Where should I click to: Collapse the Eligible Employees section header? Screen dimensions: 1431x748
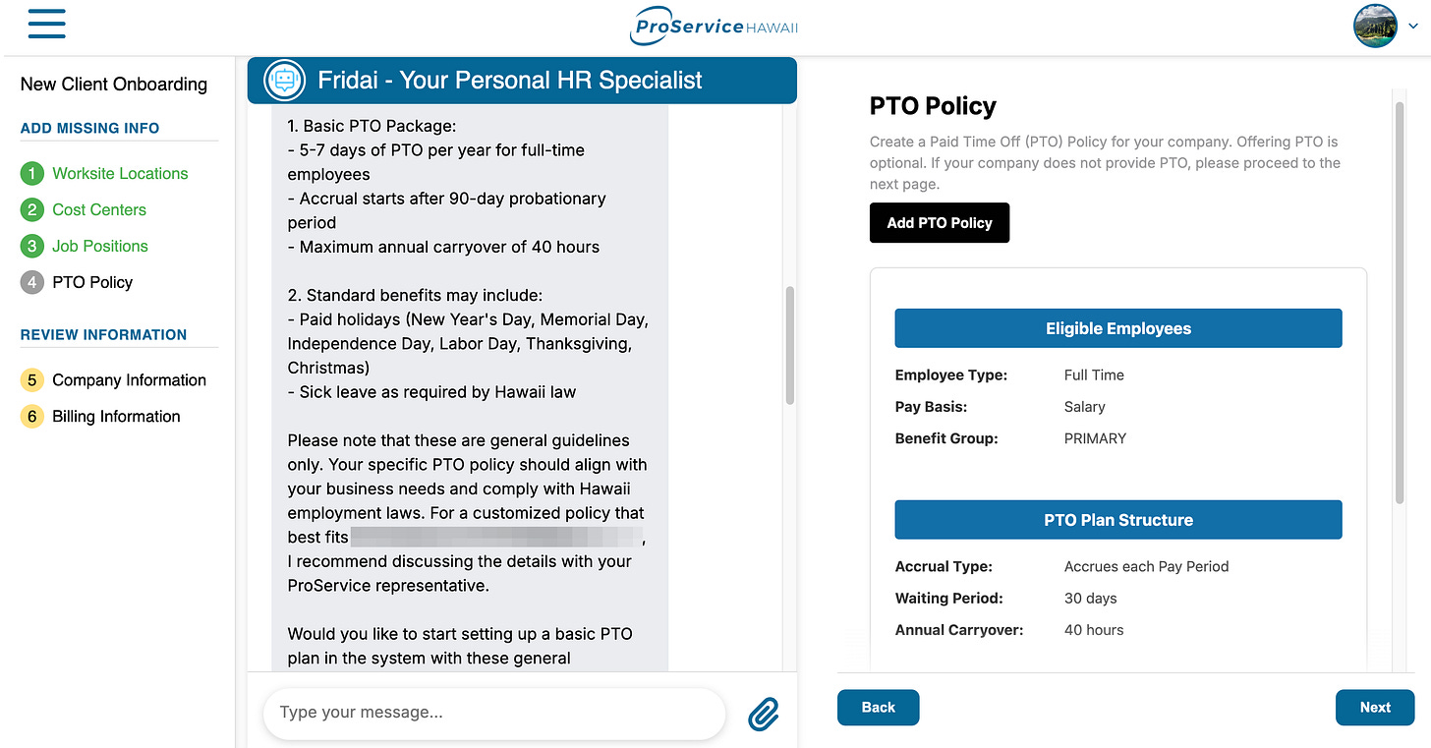[x=1118, y=328]
